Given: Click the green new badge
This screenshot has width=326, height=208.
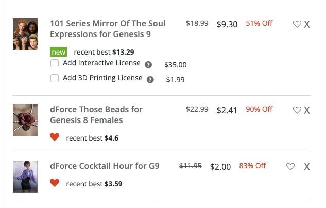Looking at the screenshot, I should (58, 52).
